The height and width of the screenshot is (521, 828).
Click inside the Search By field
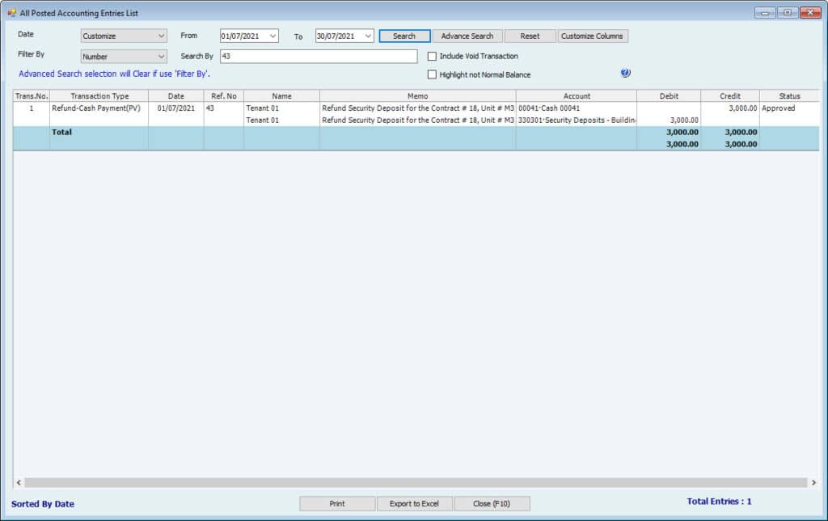coord(318,57)
